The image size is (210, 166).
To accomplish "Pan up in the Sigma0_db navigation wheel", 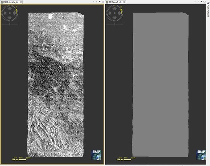I will click(115, 8).
